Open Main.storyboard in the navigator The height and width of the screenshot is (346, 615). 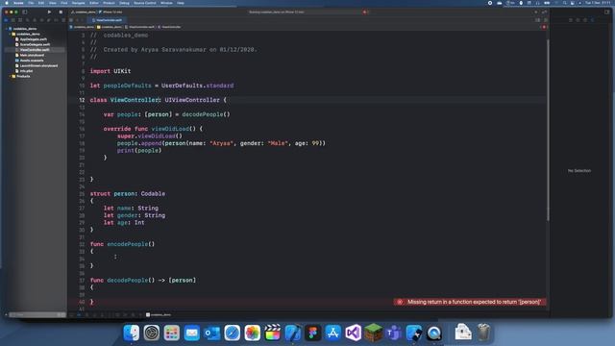point(32,56)
